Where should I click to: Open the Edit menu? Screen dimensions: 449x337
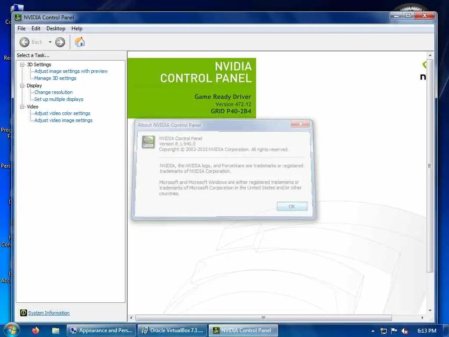(36, 29)
